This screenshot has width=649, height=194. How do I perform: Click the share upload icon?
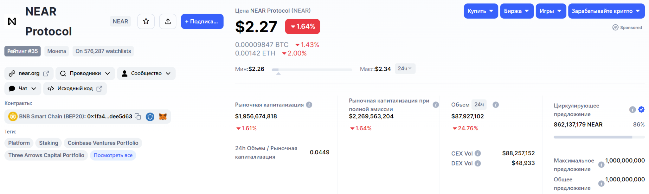coord(168,21)
